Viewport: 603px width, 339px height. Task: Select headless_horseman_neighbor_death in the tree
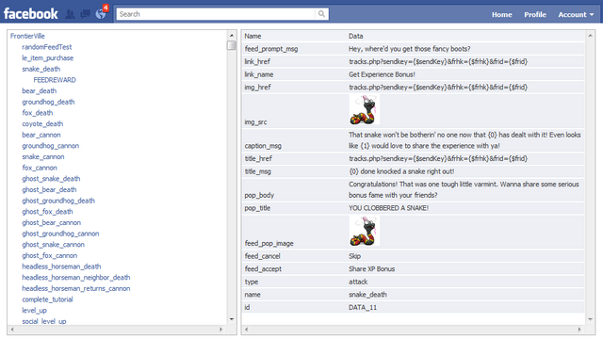[75, 278]
